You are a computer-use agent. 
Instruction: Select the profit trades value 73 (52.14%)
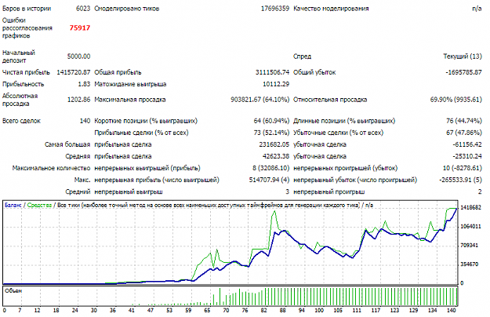(x=271, y=133)
